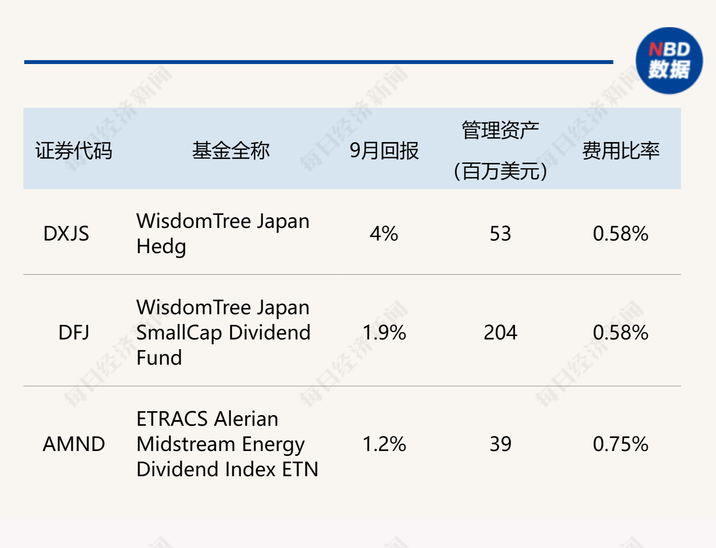The image size is (716, 548).
Task: Click the 4% return value
Action: click(x=384, y=234)
